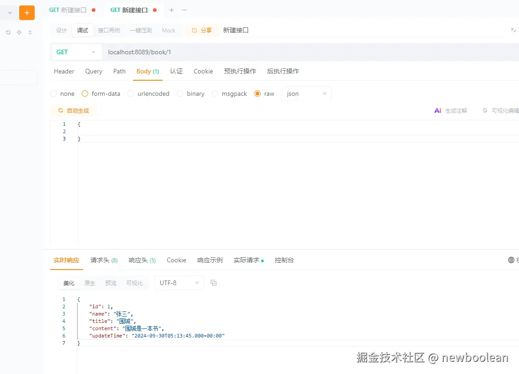Open the 后执行操作 tab

pyautogui.click(x=283, y=71)
